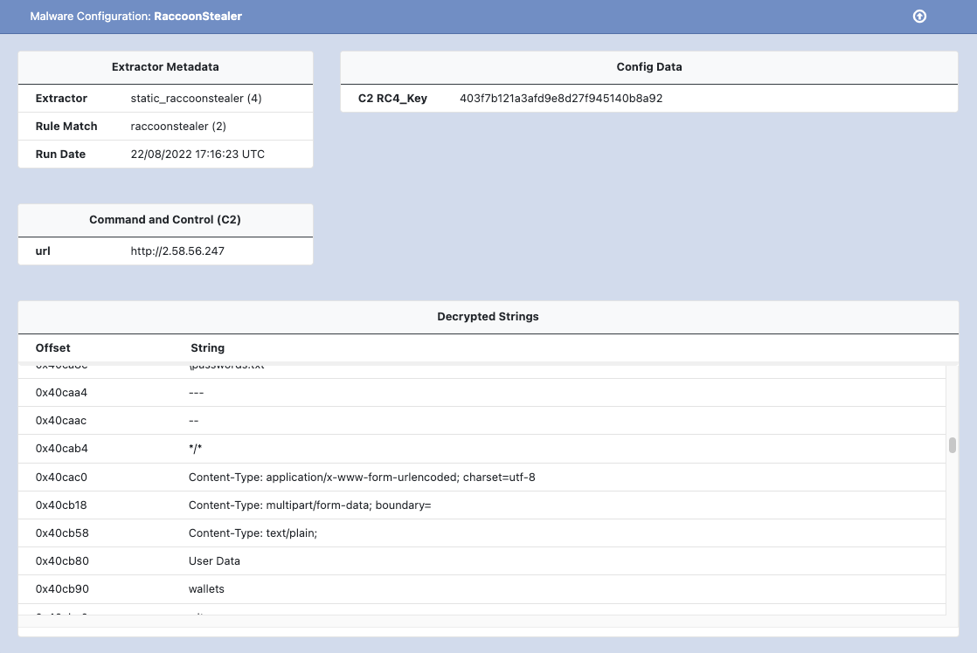The image size is (977, 653).
Task: Click the Content-Type: text/plain; string
Action: [x=253, y=533]
